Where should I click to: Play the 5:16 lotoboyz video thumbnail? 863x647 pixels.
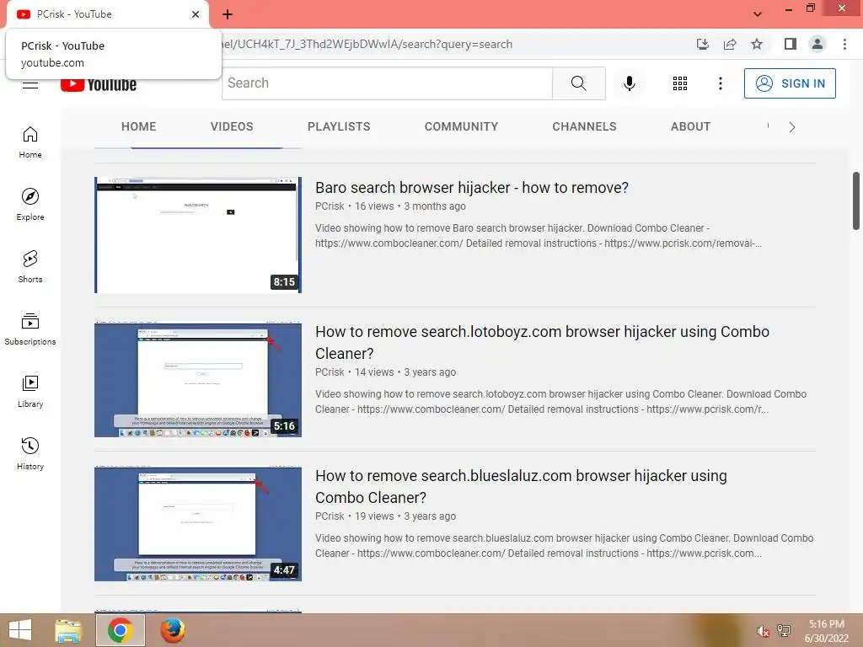(198, 380)
